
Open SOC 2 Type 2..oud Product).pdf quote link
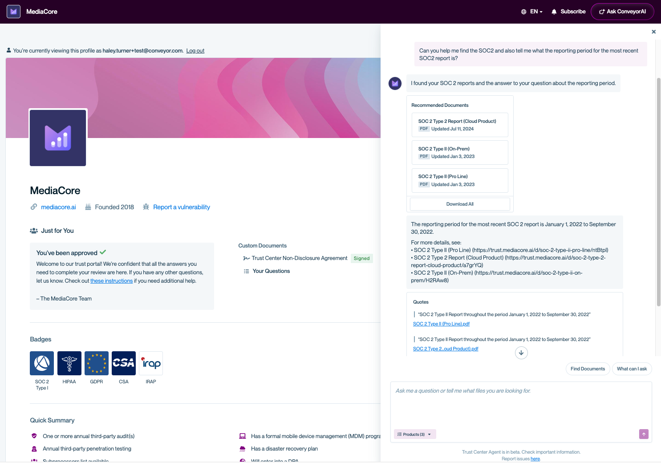[446, 349]
